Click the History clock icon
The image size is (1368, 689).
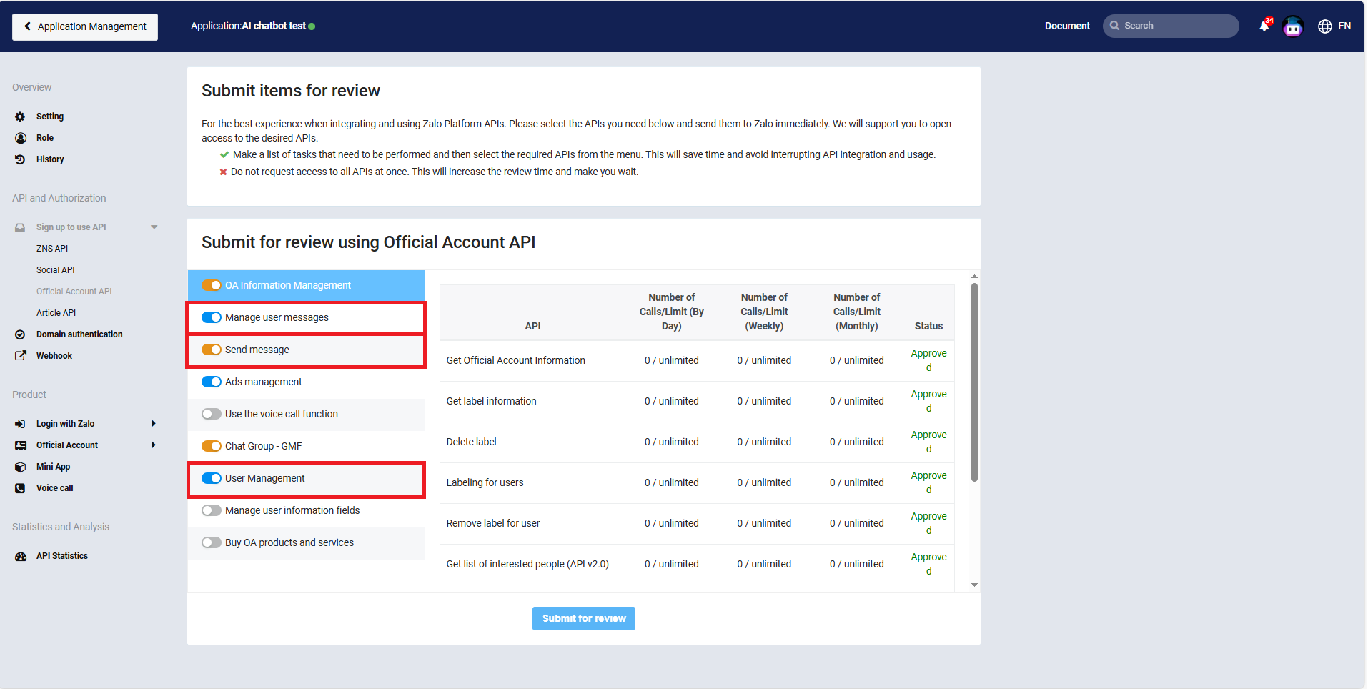20,159
